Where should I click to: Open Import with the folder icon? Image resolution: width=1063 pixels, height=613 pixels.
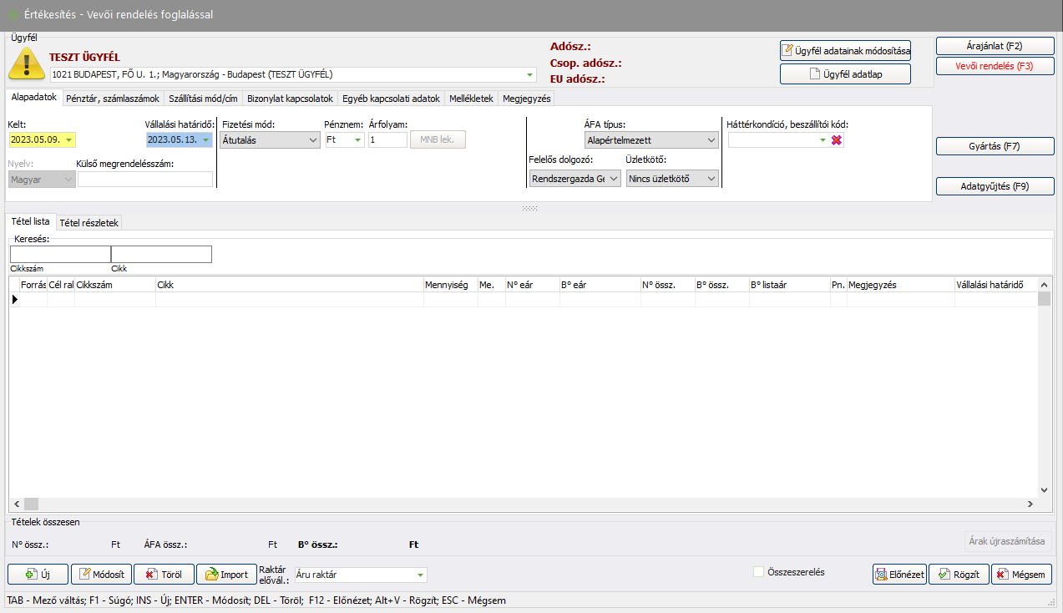tap(226, 575)
